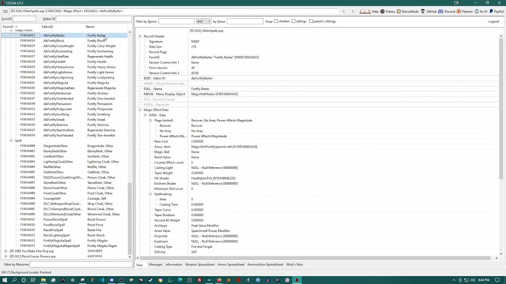Open Steam from the taskbar
The image size is (506, 284).
pos(151,280)
